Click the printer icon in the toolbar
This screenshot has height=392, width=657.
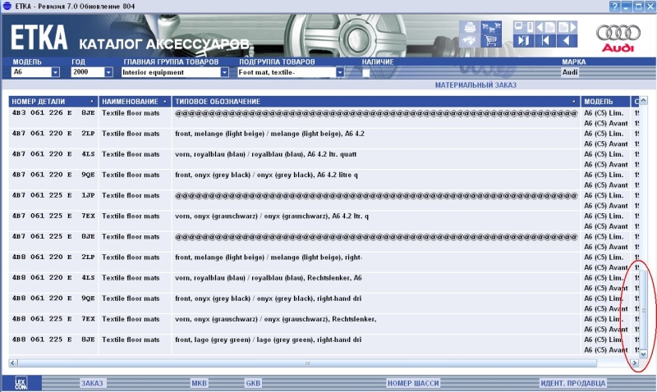click(x=469, y=28)
